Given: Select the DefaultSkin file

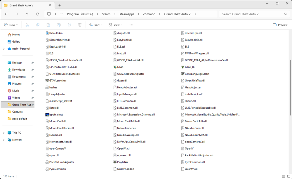Looking at the screenshot, I should pyautogui.click(x=54, y=33).
